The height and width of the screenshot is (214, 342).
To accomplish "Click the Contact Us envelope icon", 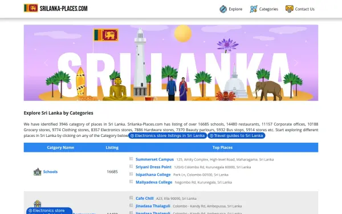I will pos(290,9).
